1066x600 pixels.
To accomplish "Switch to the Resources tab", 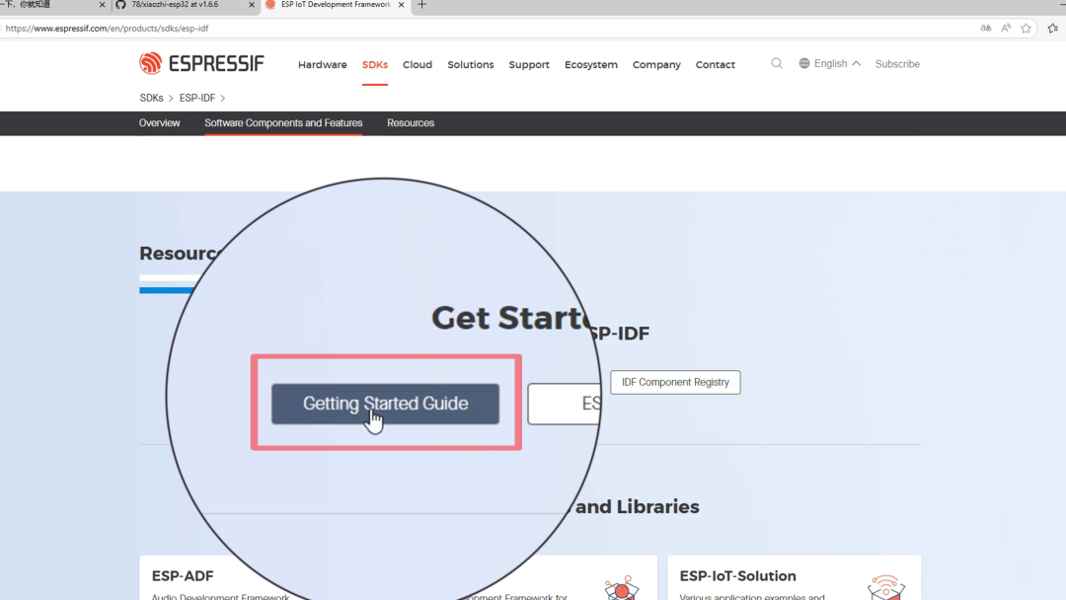I will tap(411, 123).
